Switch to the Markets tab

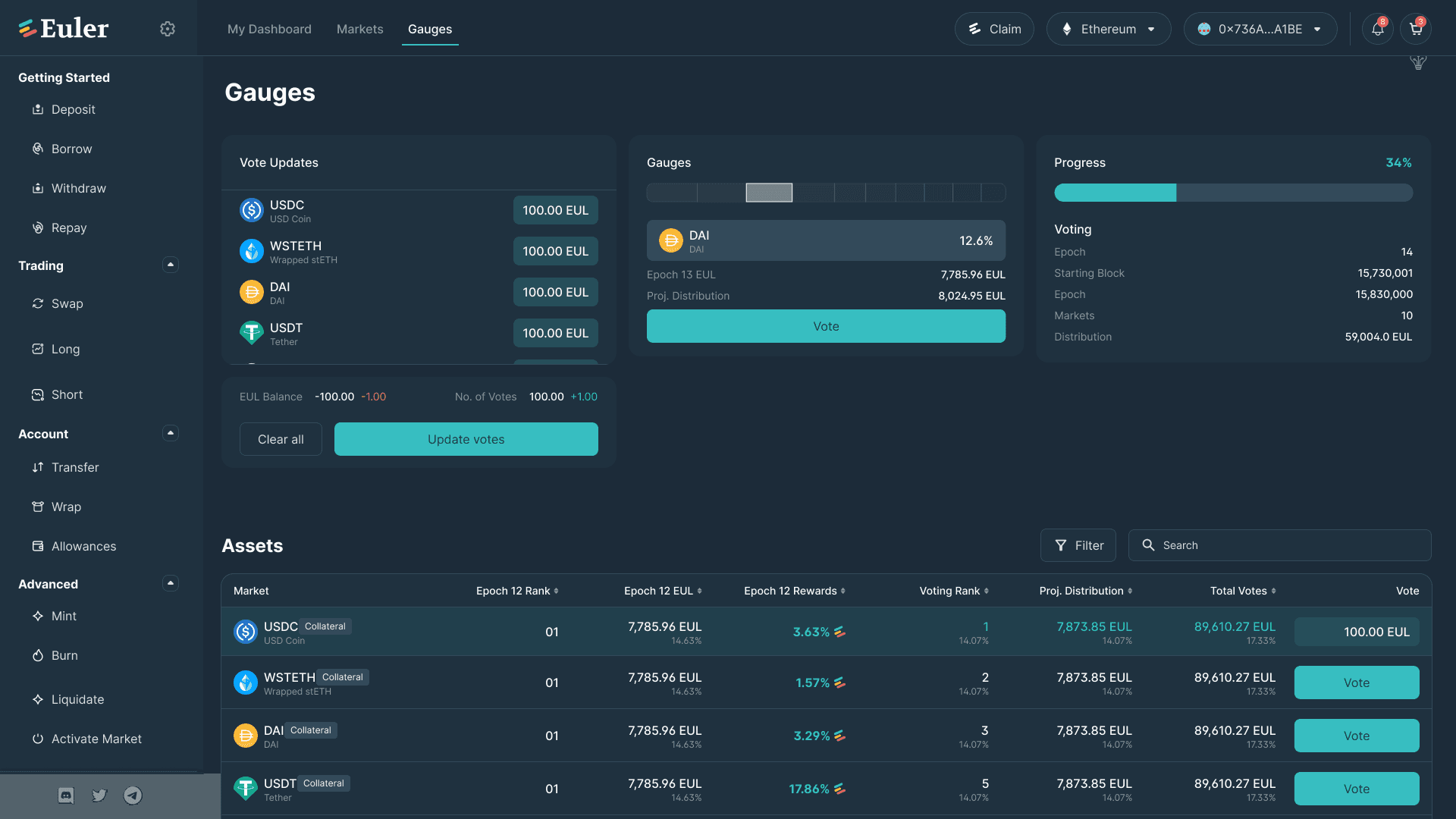click(x=359, y=29)
